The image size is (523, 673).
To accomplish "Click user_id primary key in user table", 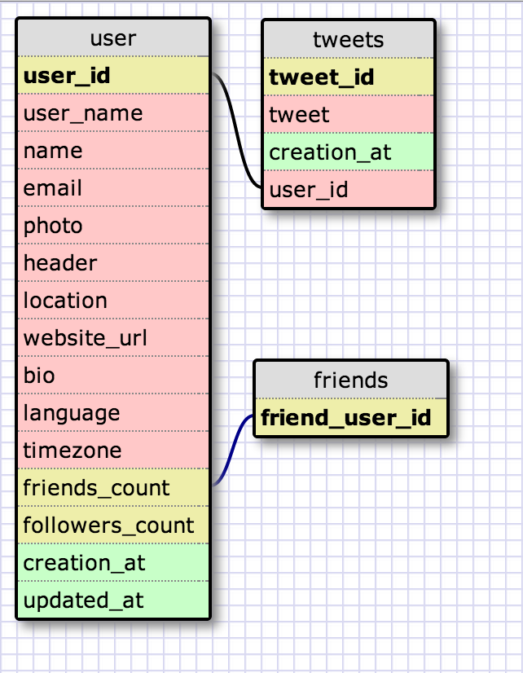I will [113, 76].
